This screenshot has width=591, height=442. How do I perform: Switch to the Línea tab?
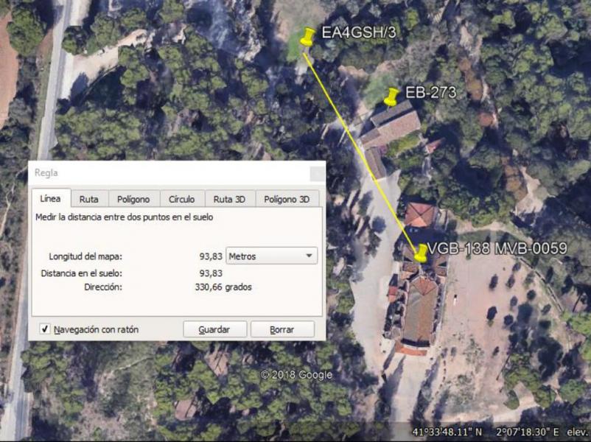click(x=51, y=199)
